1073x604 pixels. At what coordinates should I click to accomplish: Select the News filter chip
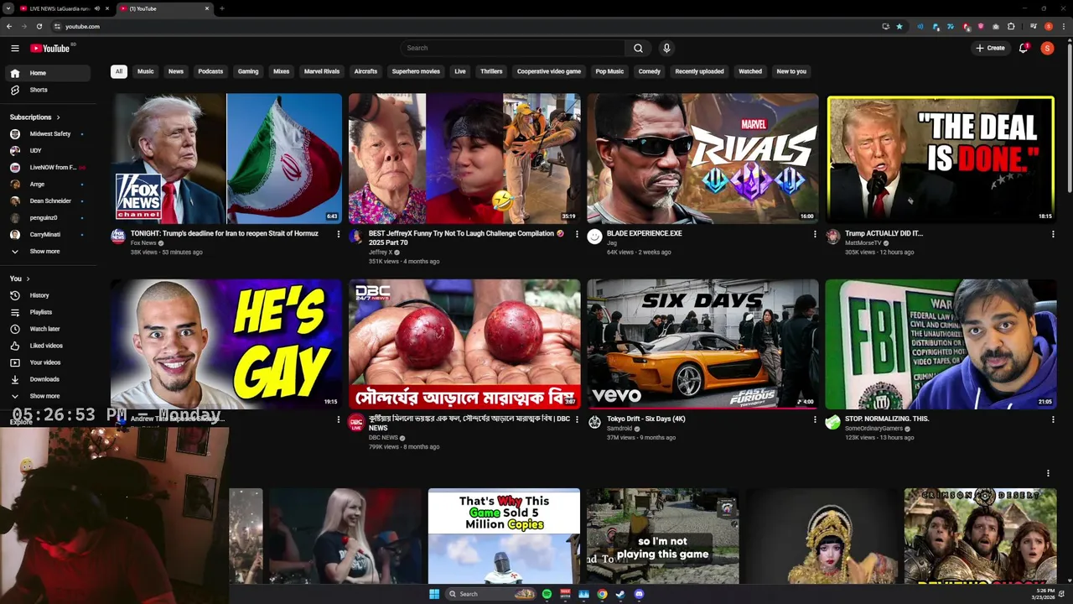click(176, 71)
